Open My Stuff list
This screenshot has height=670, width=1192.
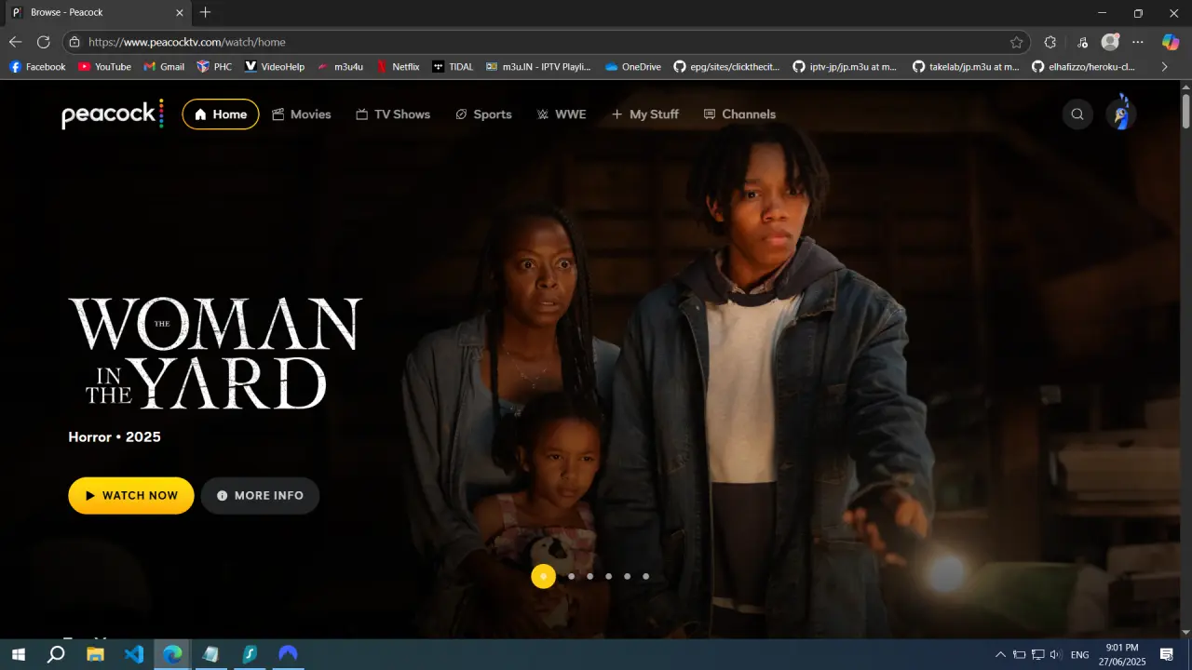tap(644, 114)
